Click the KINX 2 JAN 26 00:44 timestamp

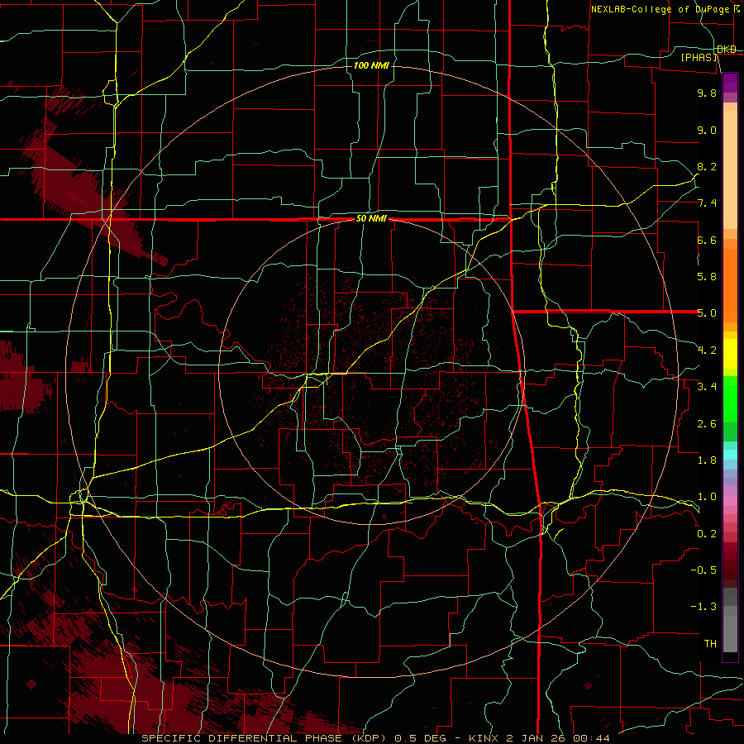tap(539, 738)
